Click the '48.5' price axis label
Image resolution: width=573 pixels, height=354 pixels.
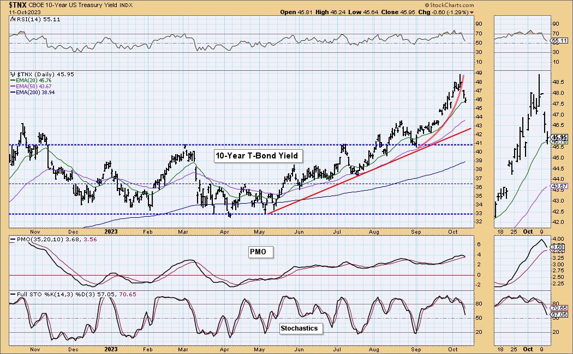558,82
